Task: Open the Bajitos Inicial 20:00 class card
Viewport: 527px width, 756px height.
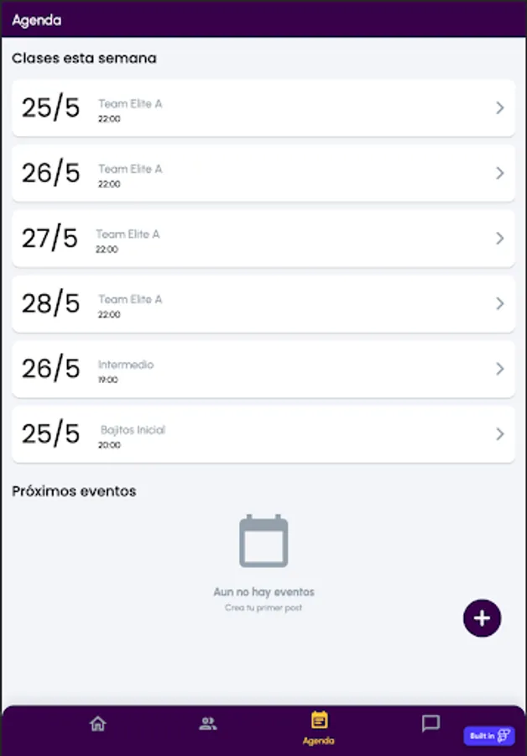Action: click(263, 434)
